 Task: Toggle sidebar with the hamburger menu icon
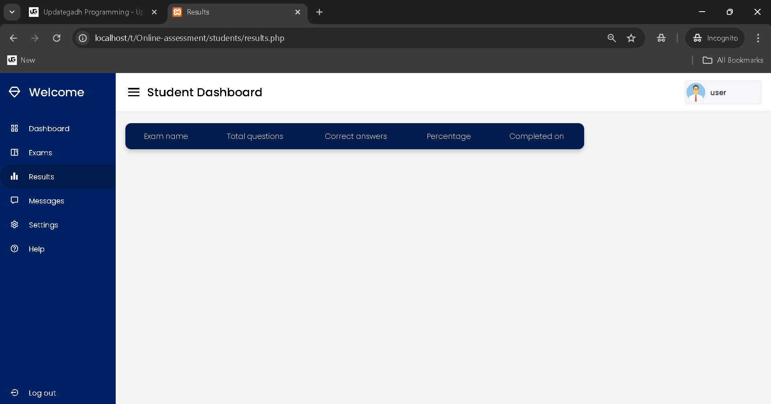(x=134, y=92)
